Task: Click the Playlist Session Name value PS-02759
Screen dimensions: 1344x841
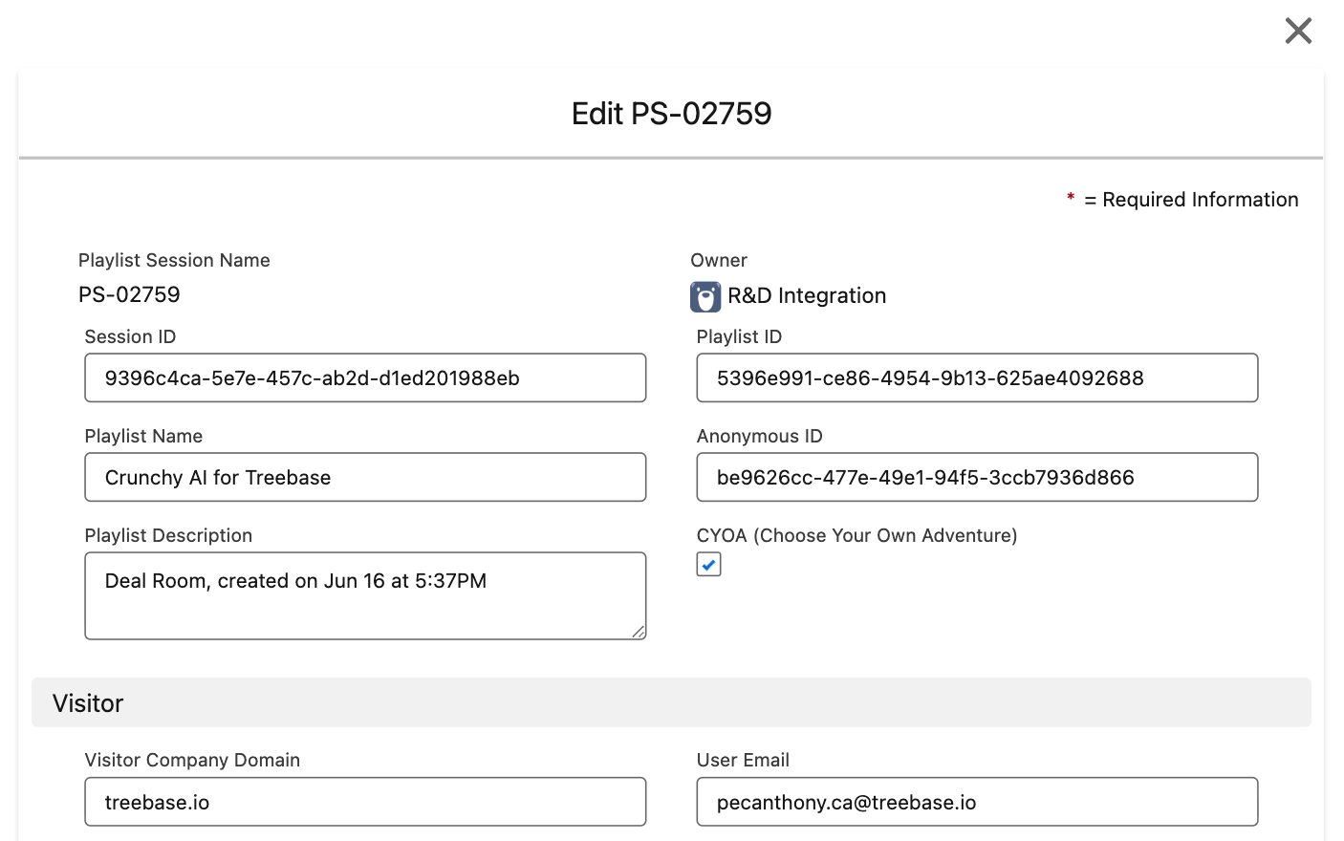Action: coord(130,294)
